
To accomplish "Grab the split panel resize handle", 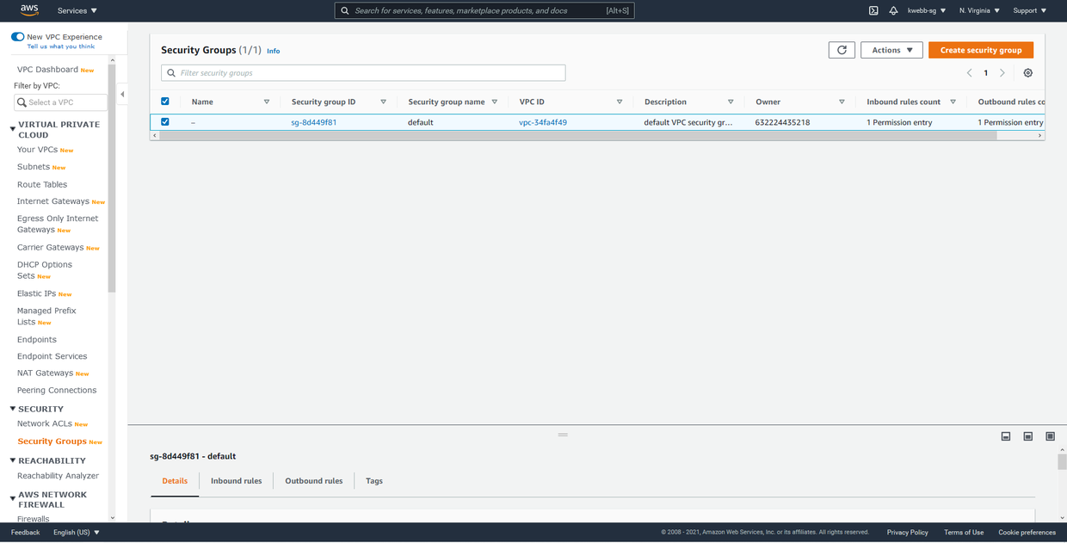I will [563, 435].
